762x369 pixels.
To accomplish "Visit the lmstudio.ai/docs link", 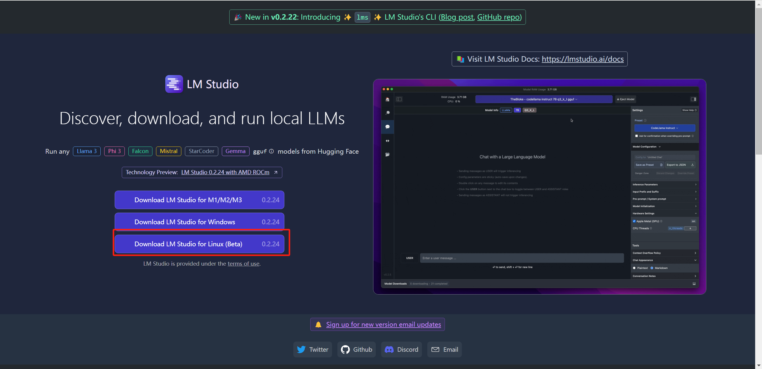I will (582, 59).
